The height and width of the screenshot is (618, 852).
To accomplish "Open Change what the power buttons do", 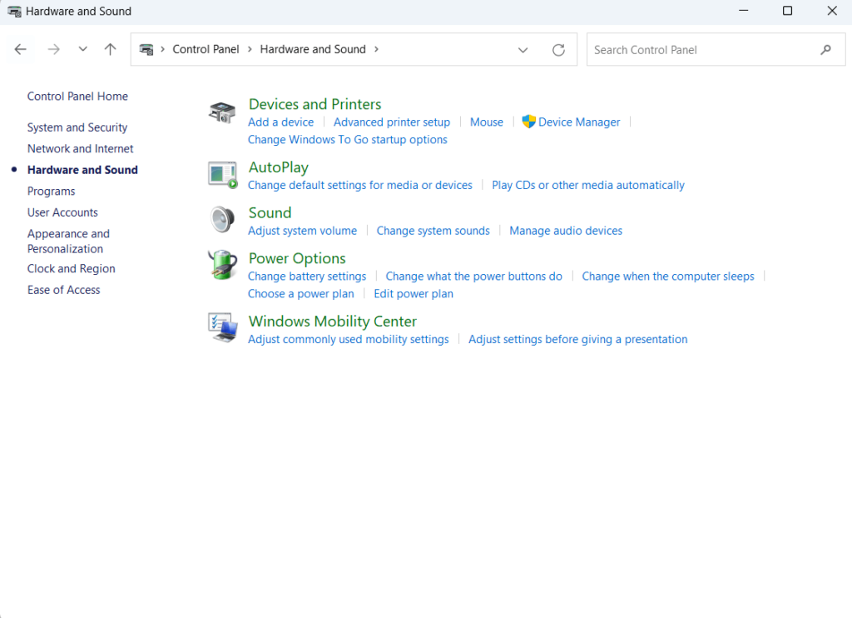I will pos(473,276).
